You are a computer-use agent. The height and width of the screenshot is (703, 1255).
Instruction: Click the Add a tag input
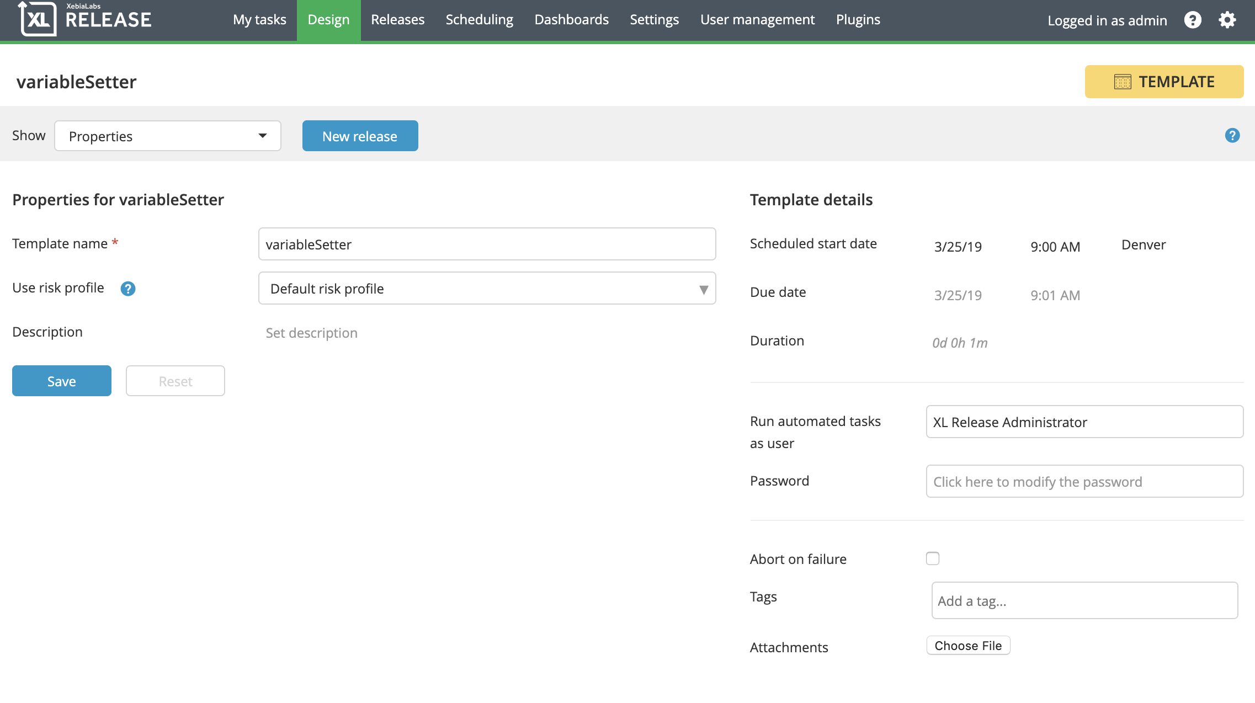click(x=1084, y=600)
